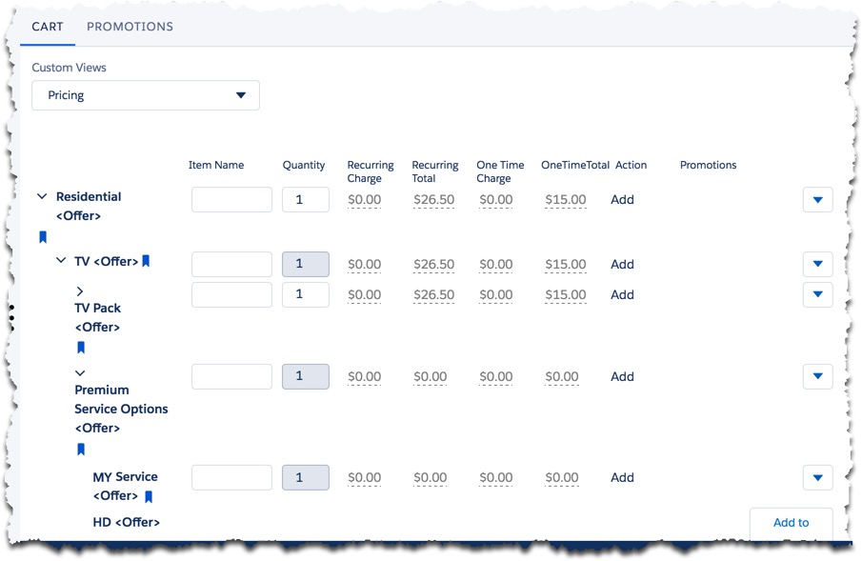Open actions menu for MY Service row
This screenshot has height=561, width=862.
click(817, 477)
